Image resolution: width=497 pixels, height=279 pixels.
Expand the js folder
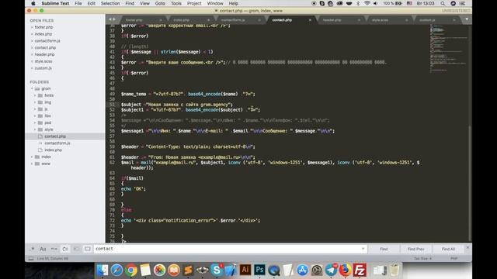(35, 109)
